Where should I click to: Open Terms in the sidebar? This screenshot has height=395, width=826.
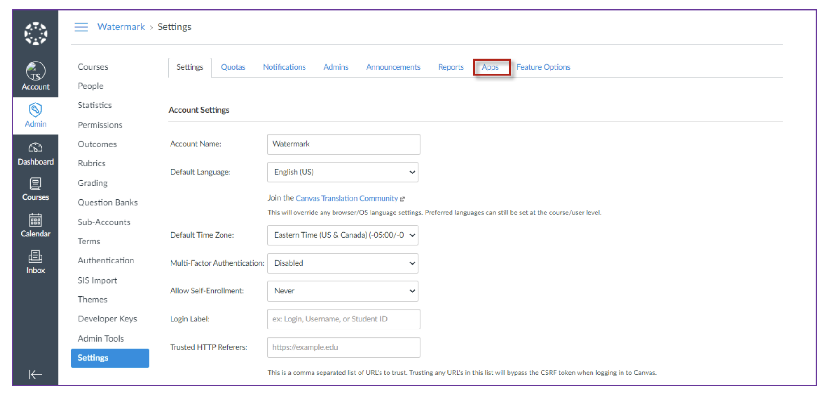pos(89,241)
